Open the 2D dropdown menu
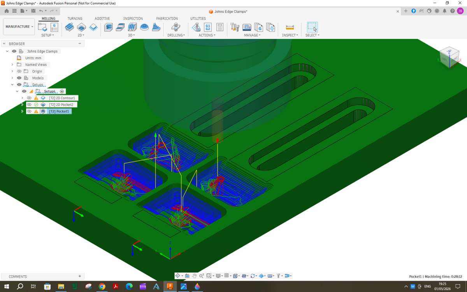The width and height of the screenshot is (467, 292). [81, 35]
